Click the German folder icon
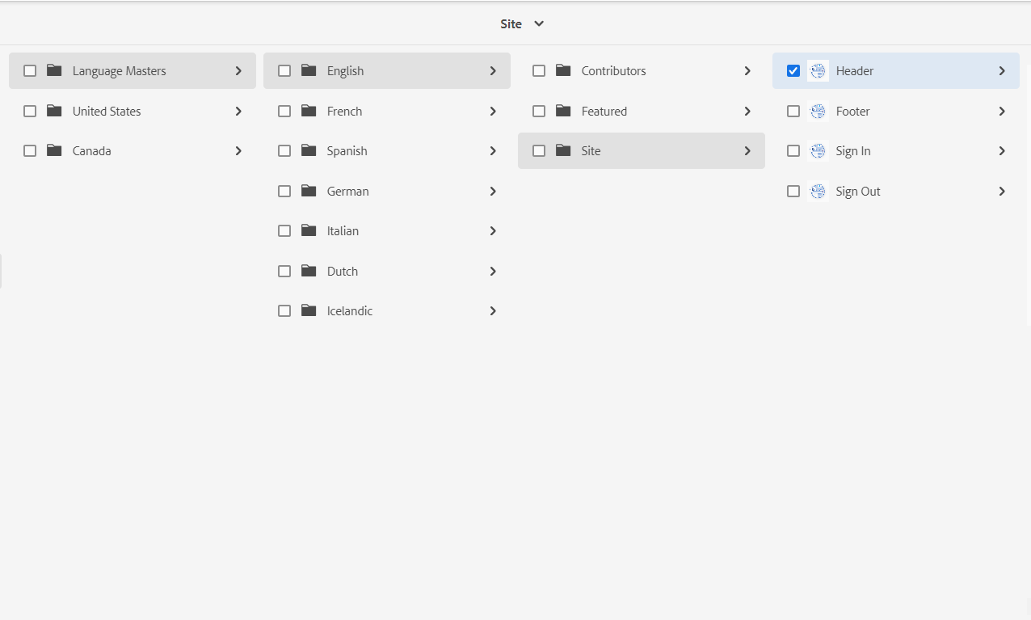This screenshot has width=1031, height=620. (x=309, y=191)
